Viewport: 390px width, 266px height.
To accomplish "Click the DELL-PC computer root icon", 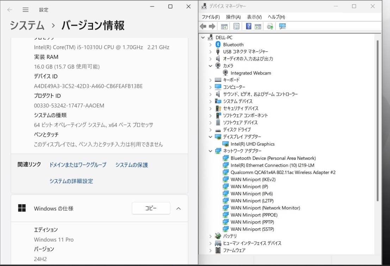I will [x=210, y=38].
